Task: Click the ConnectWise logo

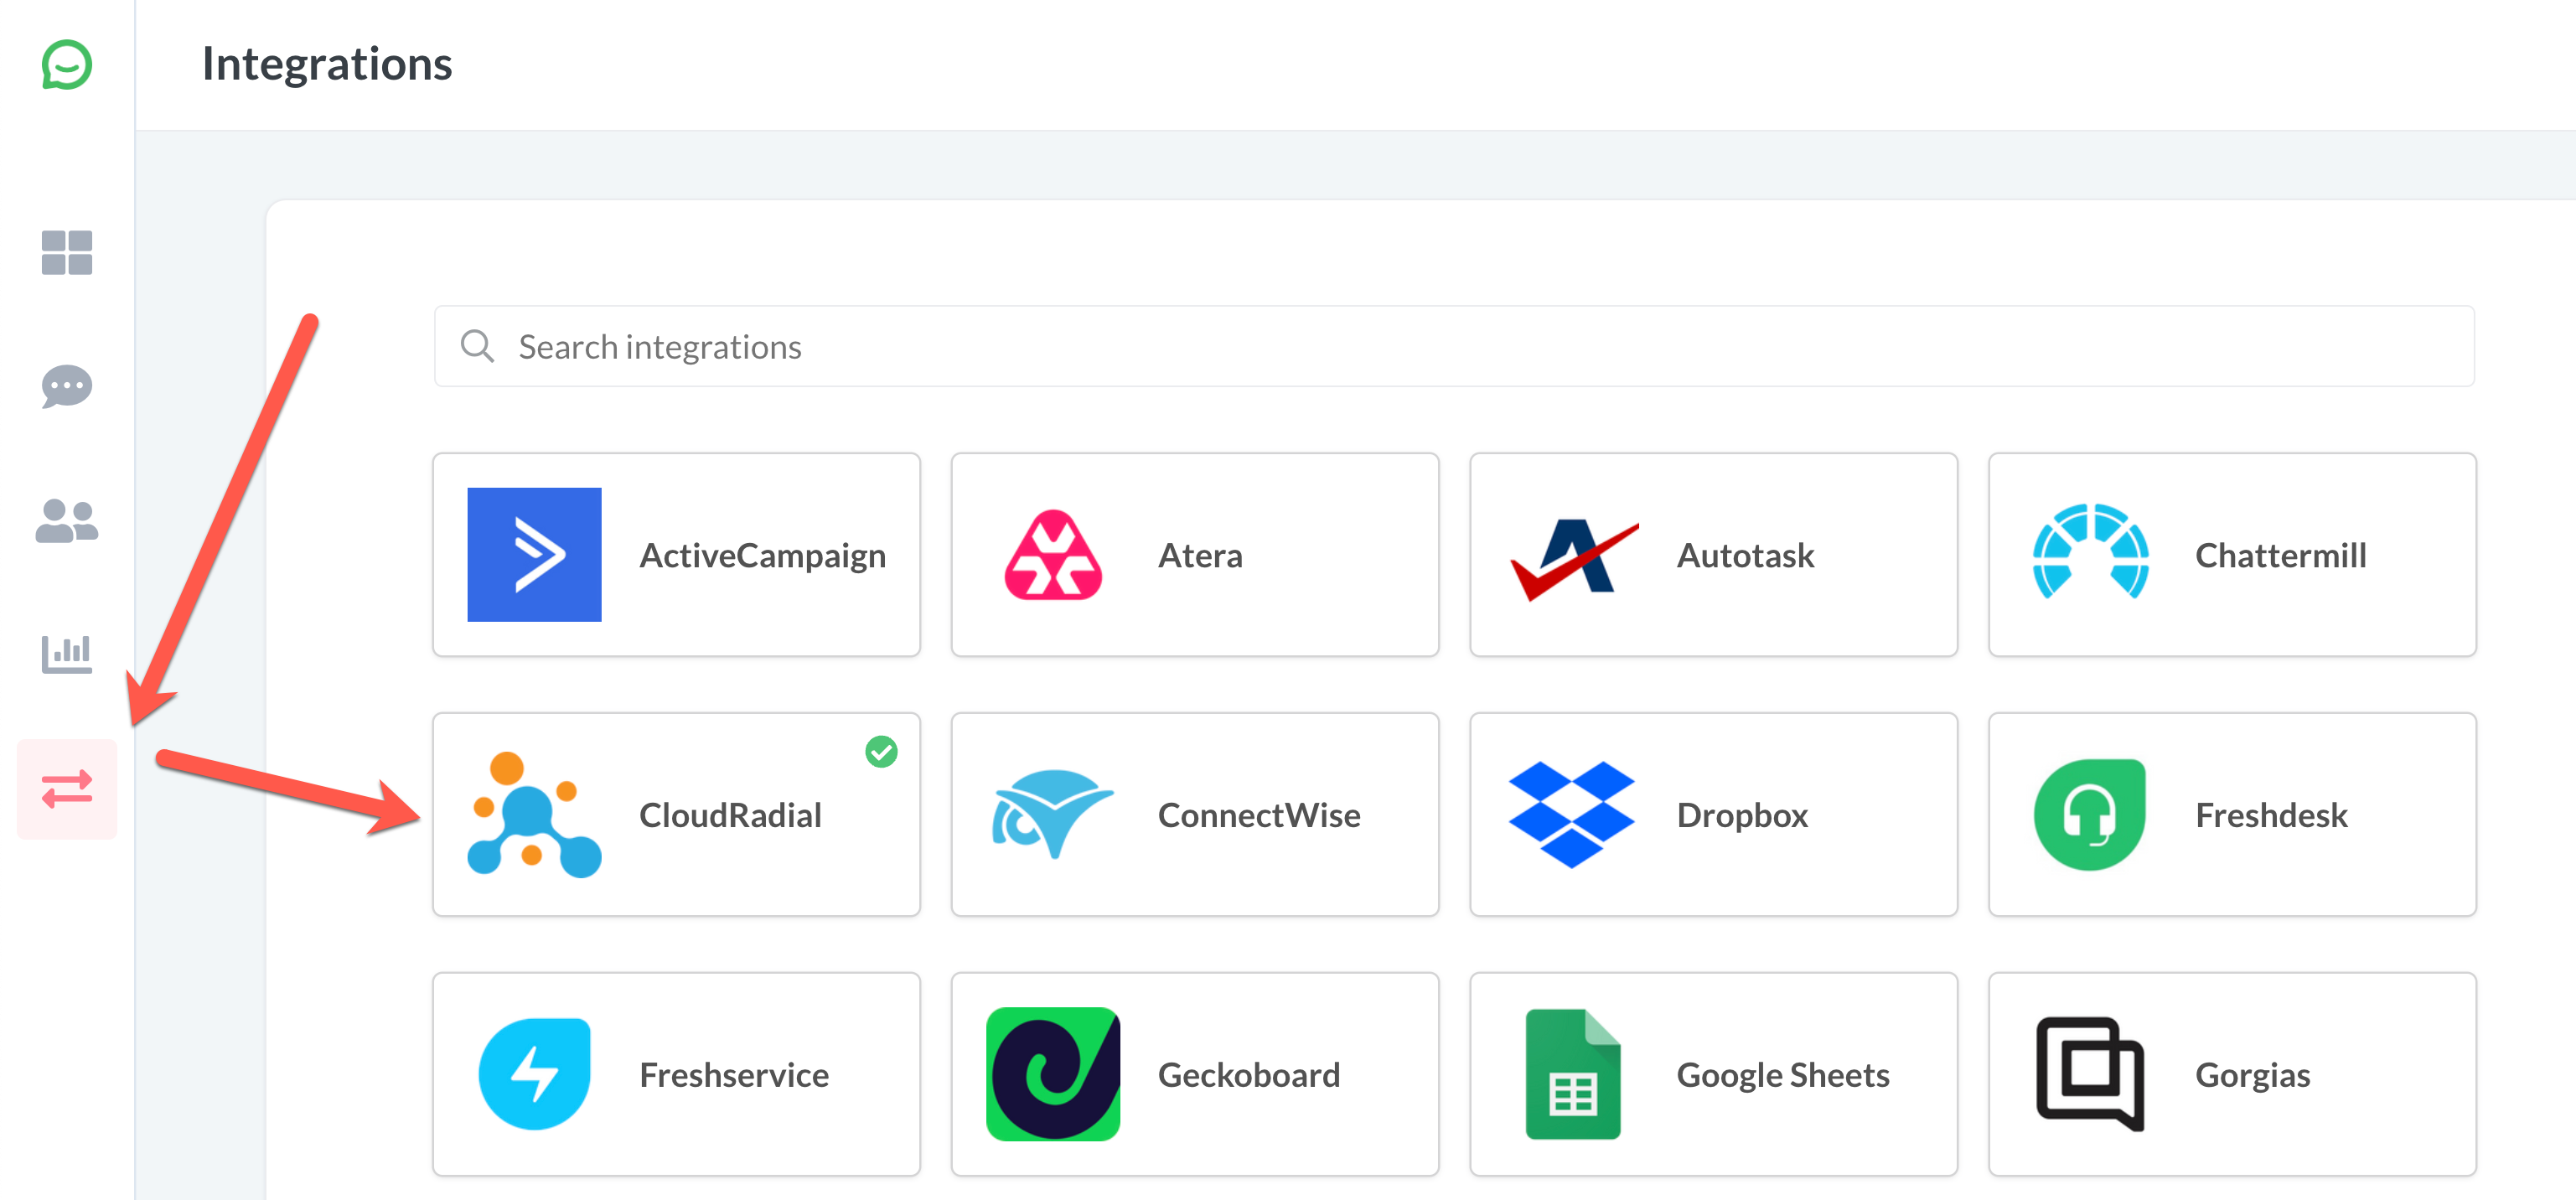Action: [x=1052, y=813]
